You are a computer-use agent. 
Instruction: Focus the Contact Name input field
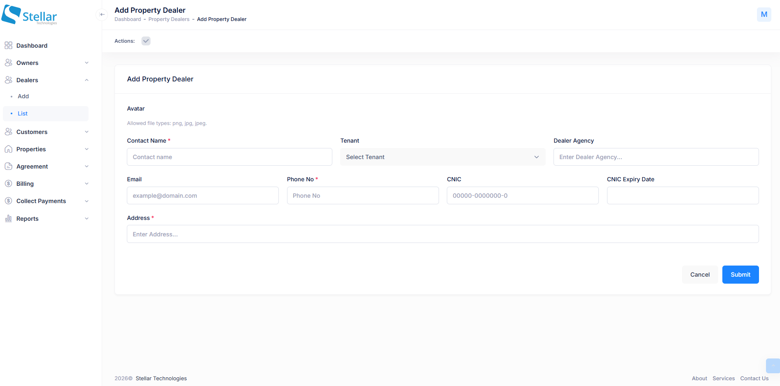click(x=229, y=157)
